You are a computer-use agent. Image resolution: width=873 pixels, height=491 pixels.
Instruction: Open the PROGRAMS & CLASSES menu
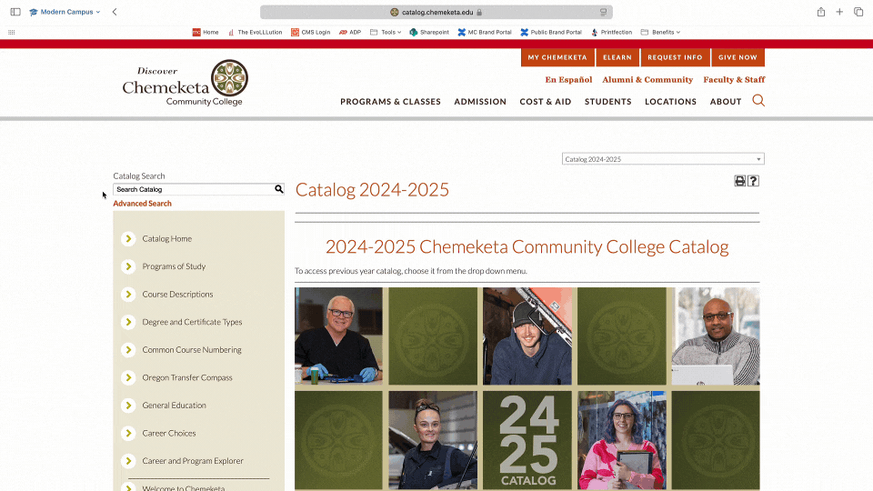(x=390, y=101)
